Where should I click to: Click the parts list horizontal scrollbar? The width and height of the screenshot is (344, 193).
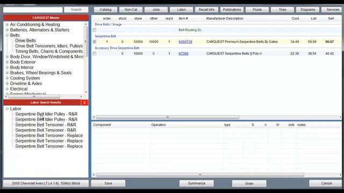click(168, 117)
